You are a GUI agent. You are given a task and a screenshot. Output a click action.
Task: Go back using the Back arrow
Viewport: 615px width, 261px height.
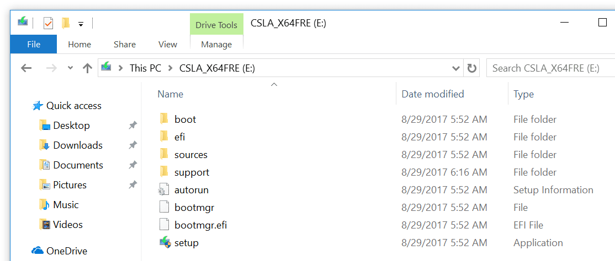26,68
